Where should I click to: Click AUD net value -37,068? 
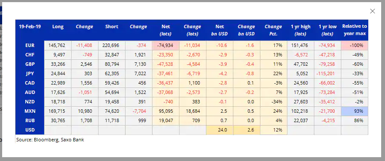166,92
